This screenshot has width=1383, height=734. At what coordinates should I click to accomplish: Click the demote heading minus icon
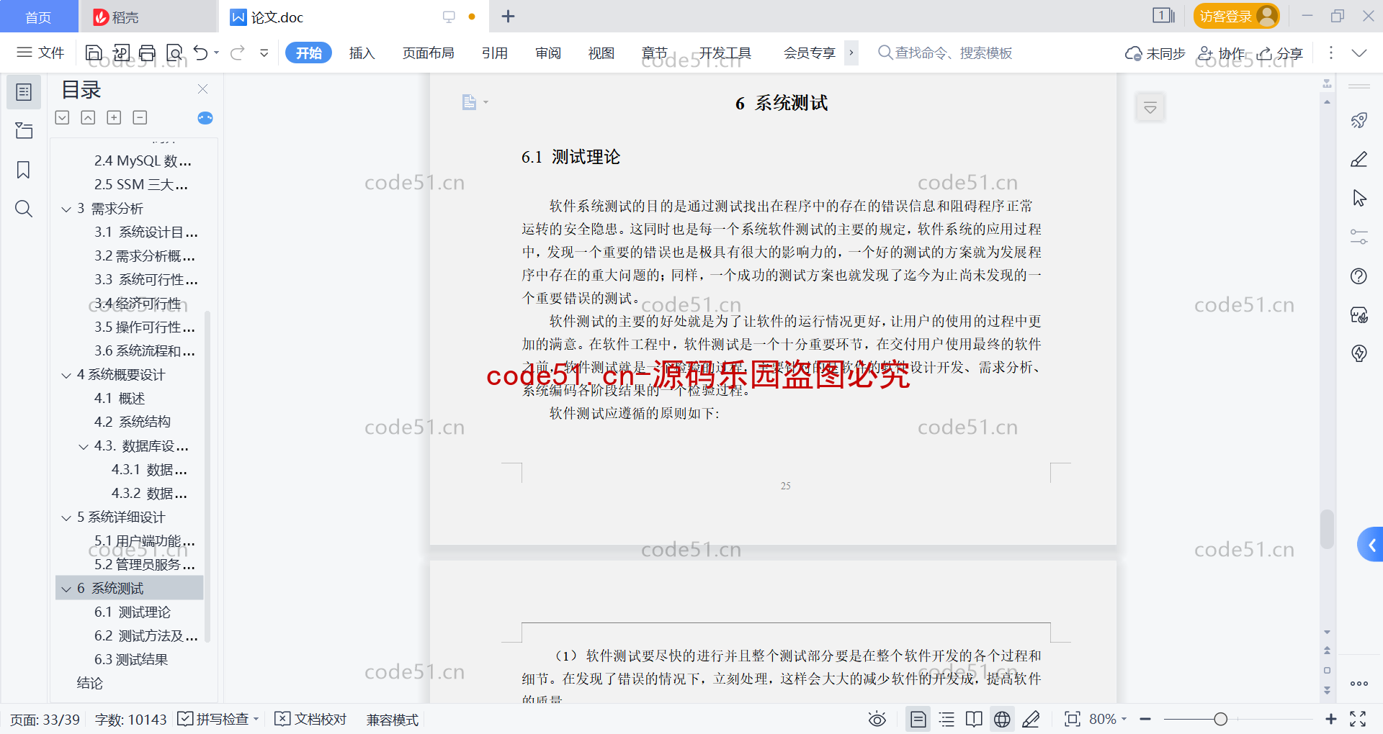pyautogui.click(x=140, y=117)
